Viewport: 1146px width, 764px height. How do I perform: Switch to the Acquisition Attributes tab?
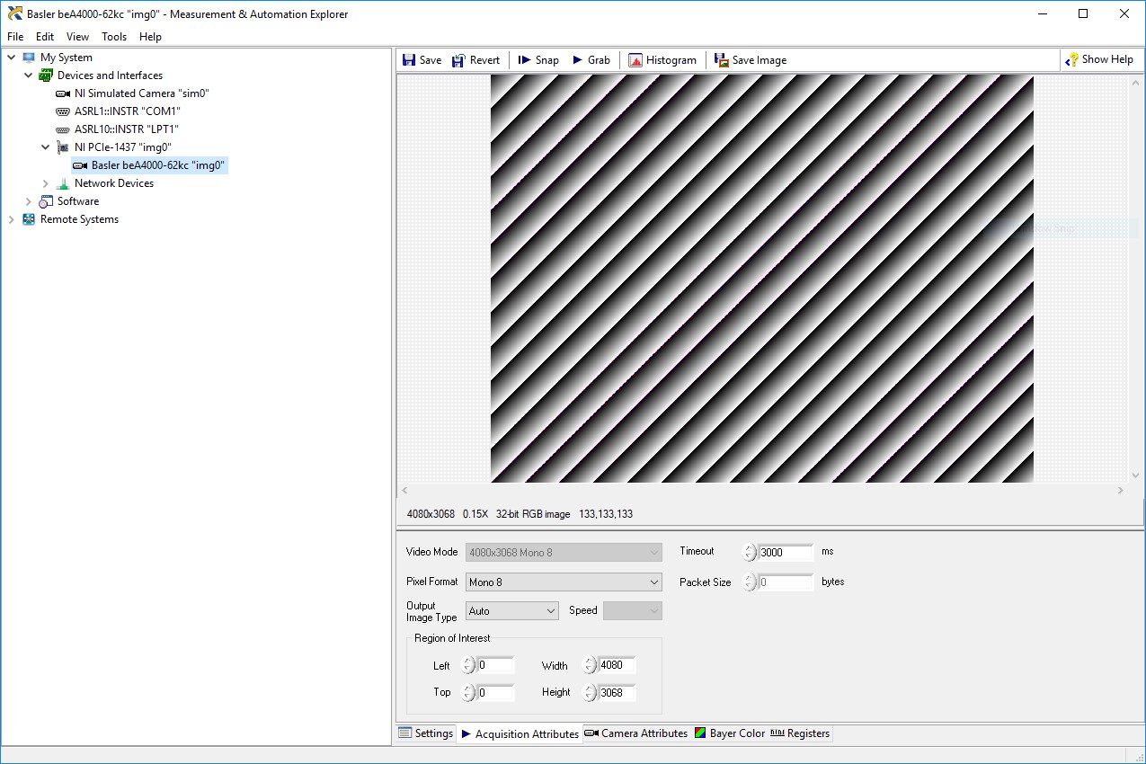520,733
